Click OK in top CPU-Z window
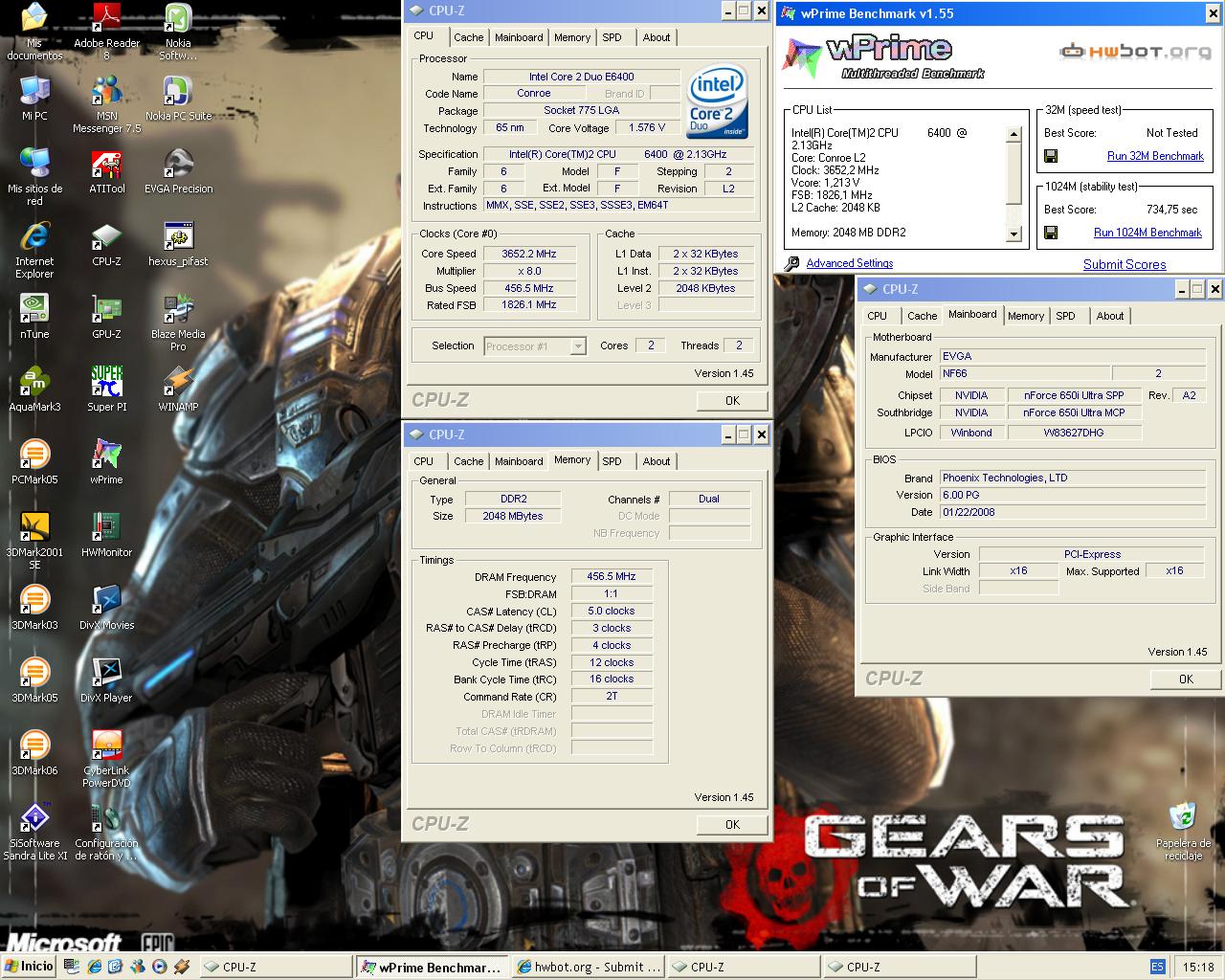Screen dimensions: 1225x980 (x=732, y=401)
